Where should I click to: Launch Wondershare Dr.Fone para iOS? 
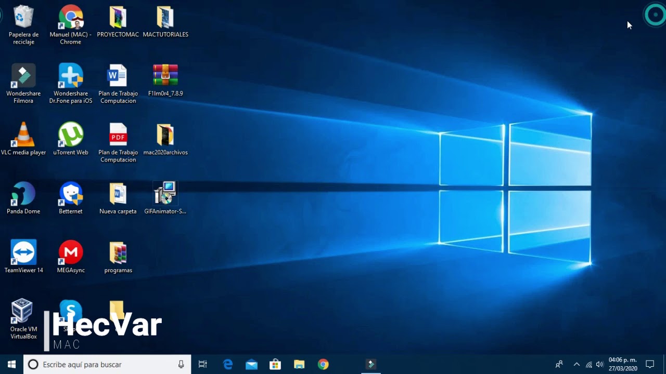click(71, 83)
